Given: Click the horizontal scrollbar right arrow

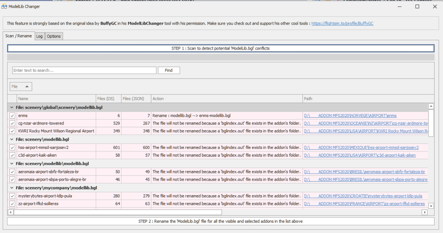Looking at the screenshot, I should (x=425, y=212).
